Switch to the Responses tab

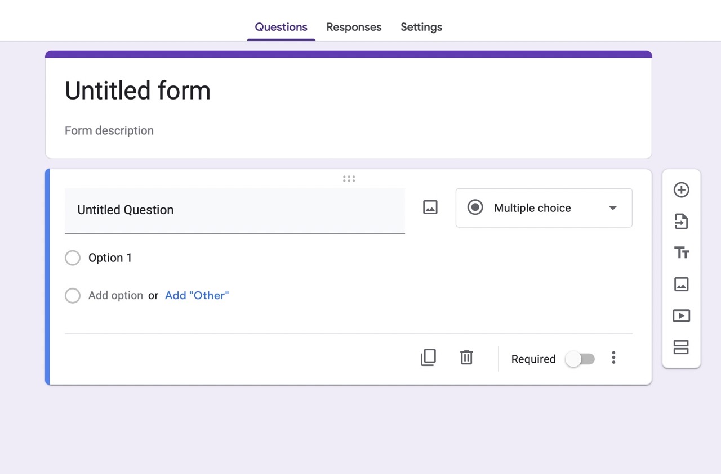[354, 26]
